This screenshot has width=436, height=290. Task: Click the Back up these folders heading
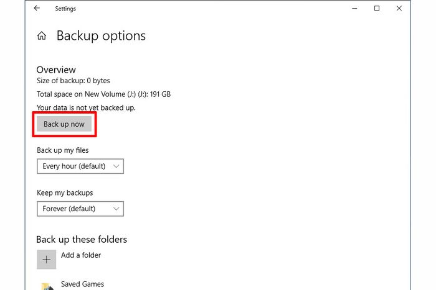pos(82,240)
